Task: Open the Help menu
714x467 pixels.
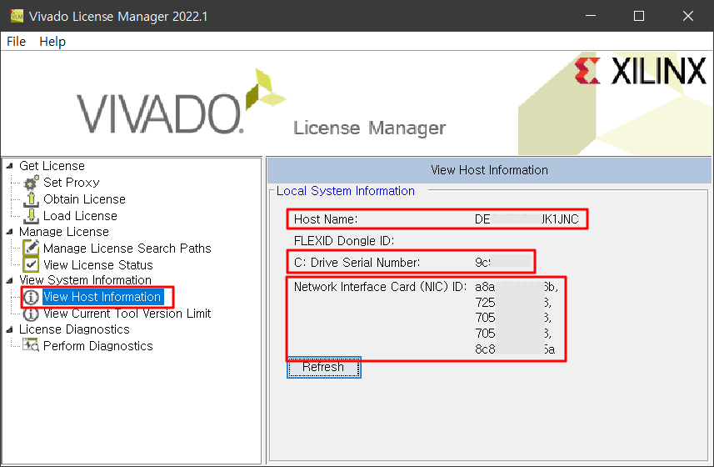Action: pos(52,42)
